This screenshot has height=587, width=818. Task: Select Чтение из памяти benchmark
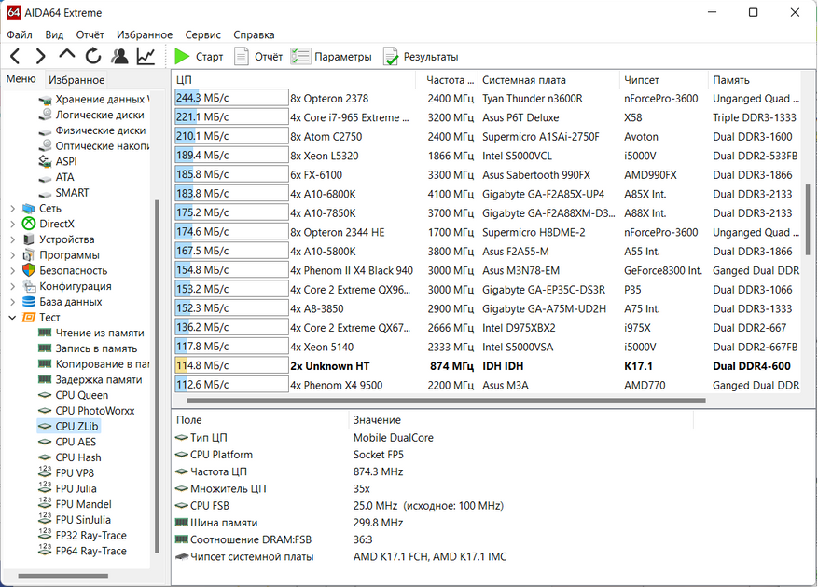[91, 334]
